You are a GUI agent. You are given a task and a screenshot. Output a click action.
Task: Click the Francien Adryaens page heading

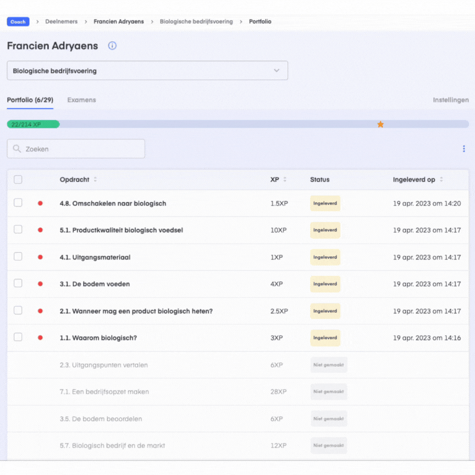52,46
